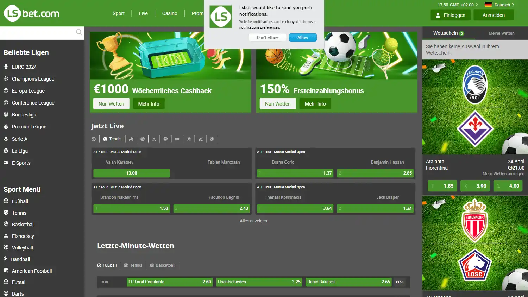Screen dimensions: 528x297
Task: Click the EURO 2024 trophy icon
Action: point(6,67)
